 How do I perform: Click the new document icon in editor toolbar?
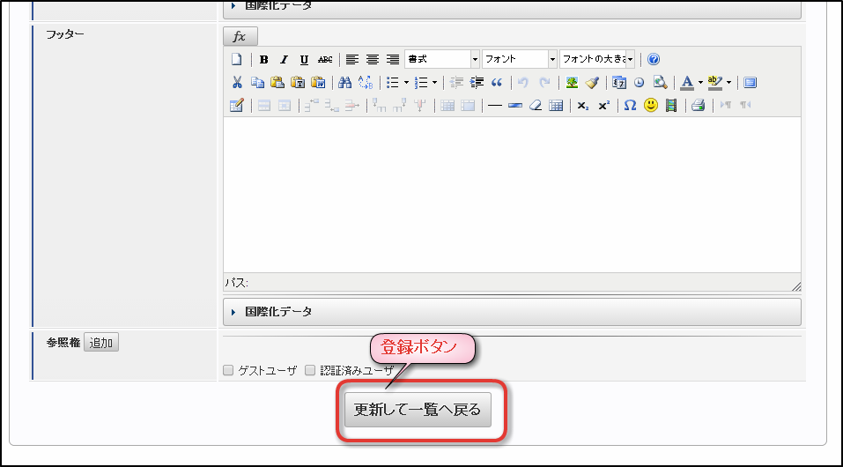pyautogui.click(x=237, y=60)
